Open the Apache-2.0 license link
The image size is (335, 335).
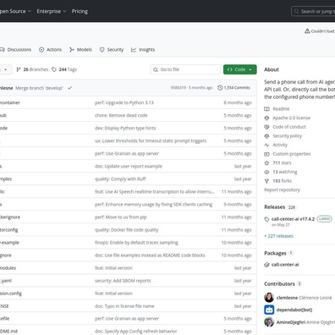click(x=291, y=118)
